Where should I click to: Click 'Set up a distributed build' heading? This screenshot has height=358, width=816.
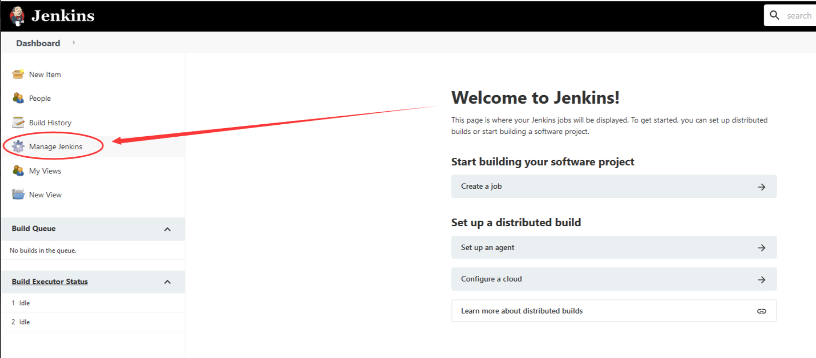(x=516, y=223)
